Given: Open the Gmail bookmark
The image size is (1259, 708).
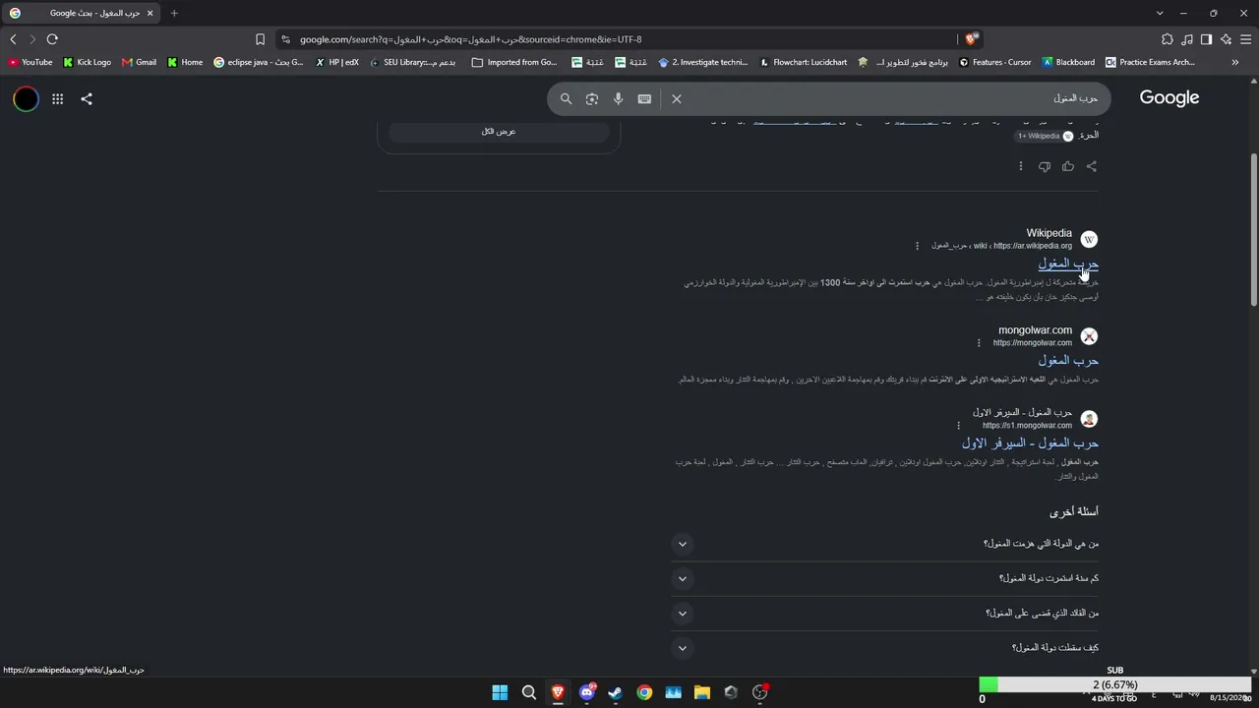Looking at the screenshot, I should pyautogui.click(x=140, y=62).
